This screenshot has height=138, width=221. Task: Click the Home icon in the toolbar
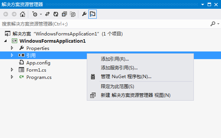(23, 14)
